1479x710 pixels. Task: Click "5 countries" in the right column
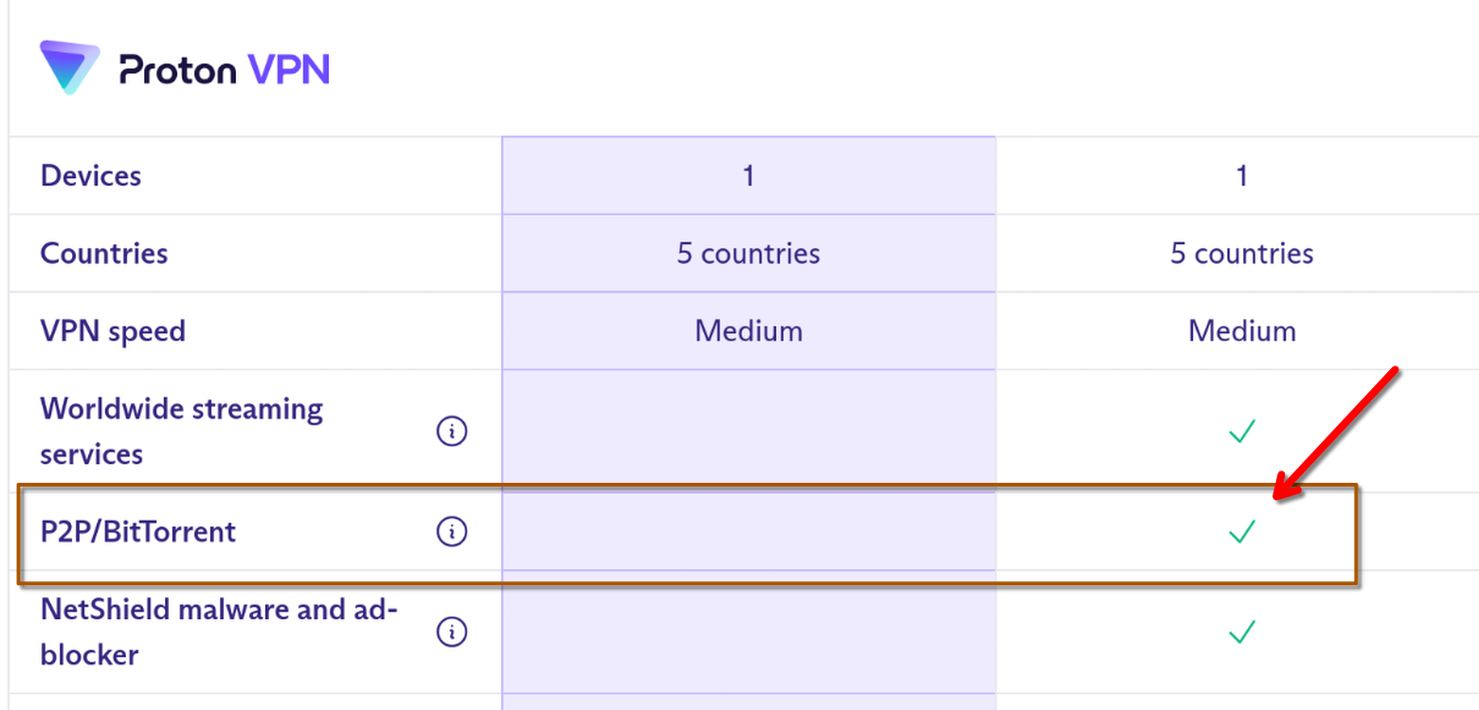click(1242, 254)
